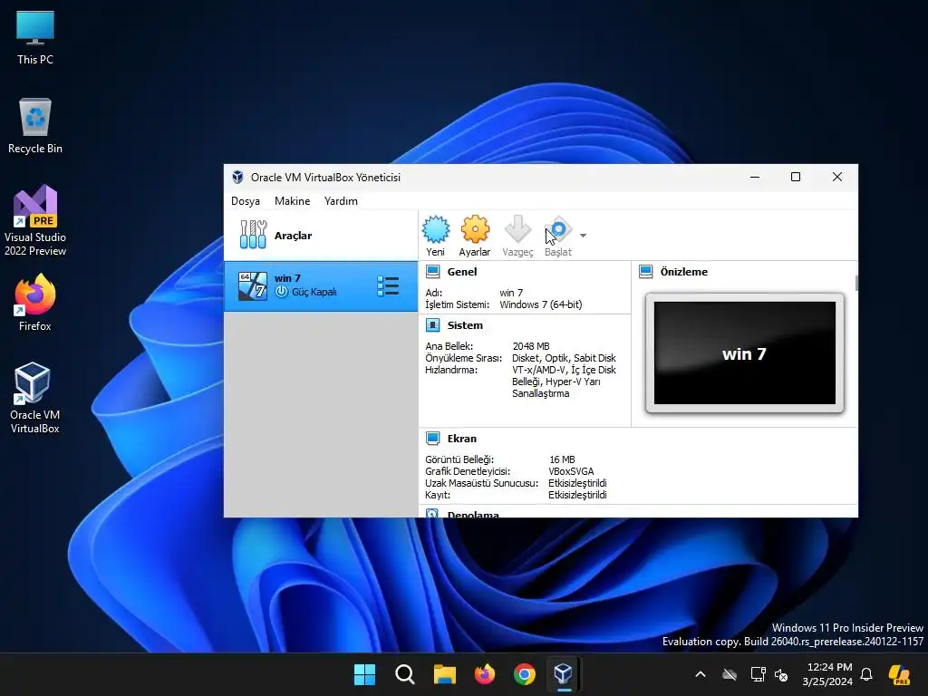Click the muted volume tray icon
Image resolution: width=928 pixels, height=696 pixels.
pyautogui.click(x=781, y=674)
